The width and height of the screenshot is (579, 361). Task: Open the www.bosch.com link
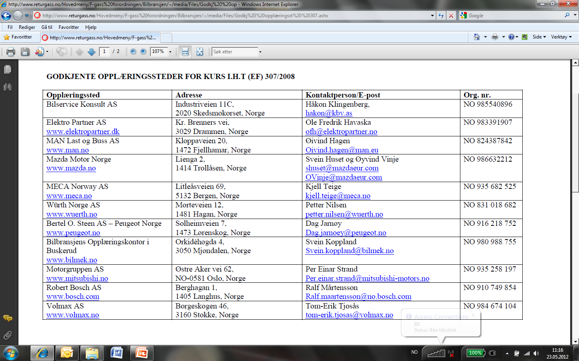click(73, 296)
